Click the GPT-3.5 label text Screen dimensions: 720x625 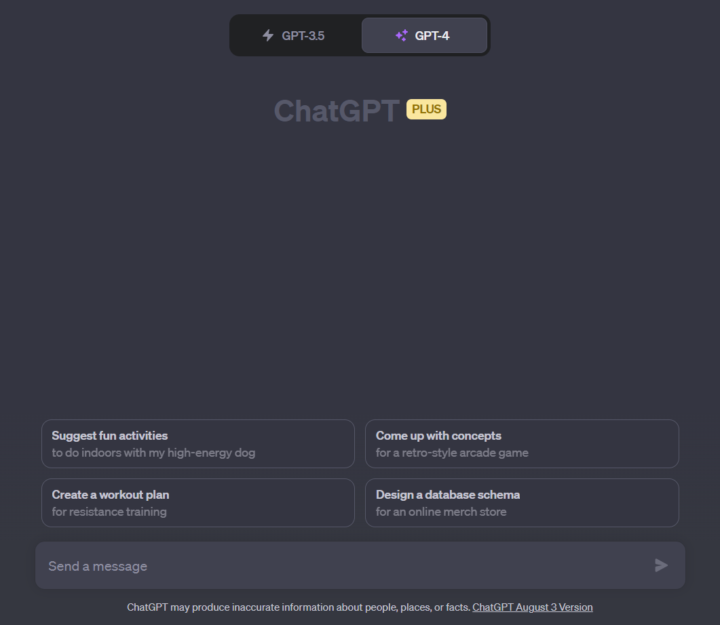coord(303,35)
